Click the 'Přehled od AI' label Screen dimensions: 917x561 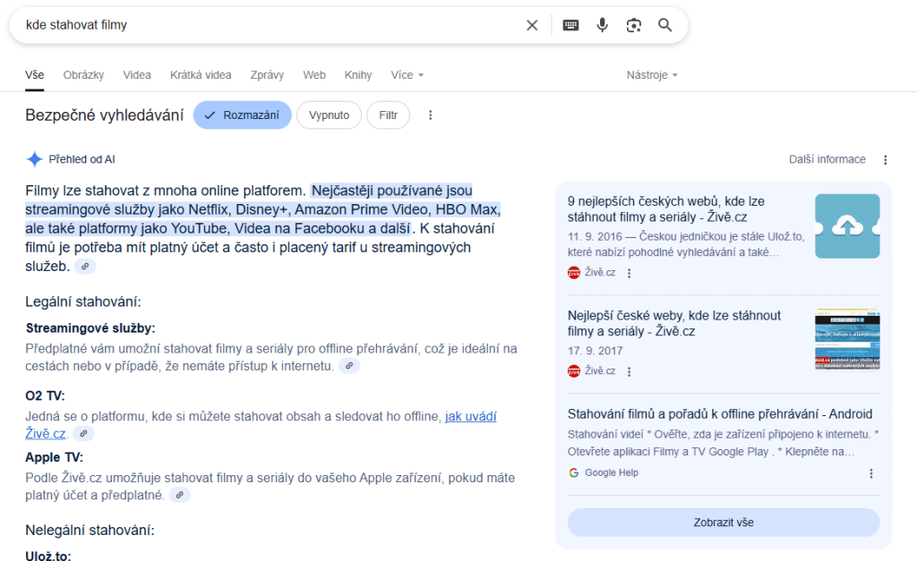(x=81, y=159)
